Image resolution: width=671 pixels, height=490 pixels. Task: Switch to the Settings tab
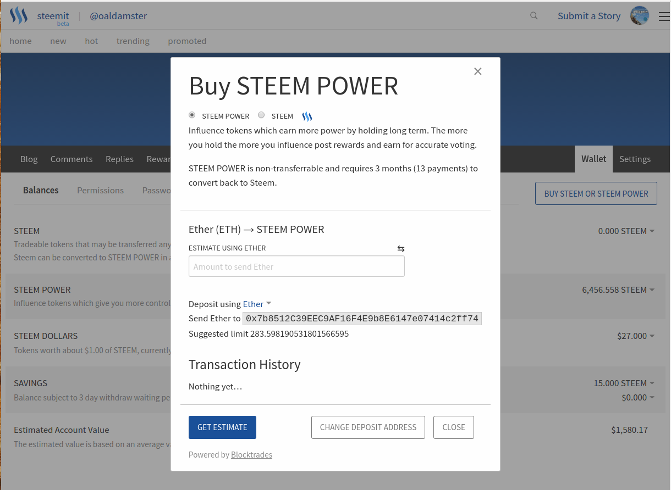[635, 159]
